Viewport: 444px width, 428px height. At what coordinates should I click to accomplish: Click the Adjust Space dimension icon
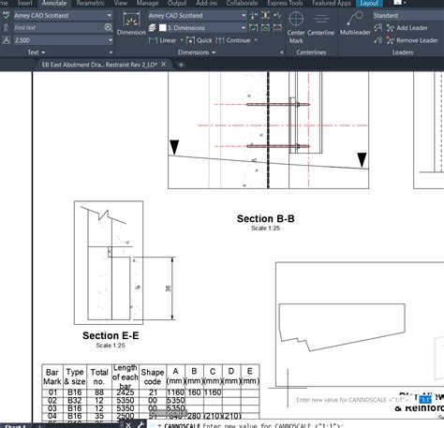[265, 15]
